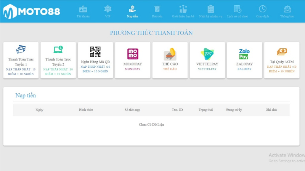The height and width of the screenshot is (171, 305).
Task: Select Thẻ Cào card payment
Action: click(x=170, y=60)
